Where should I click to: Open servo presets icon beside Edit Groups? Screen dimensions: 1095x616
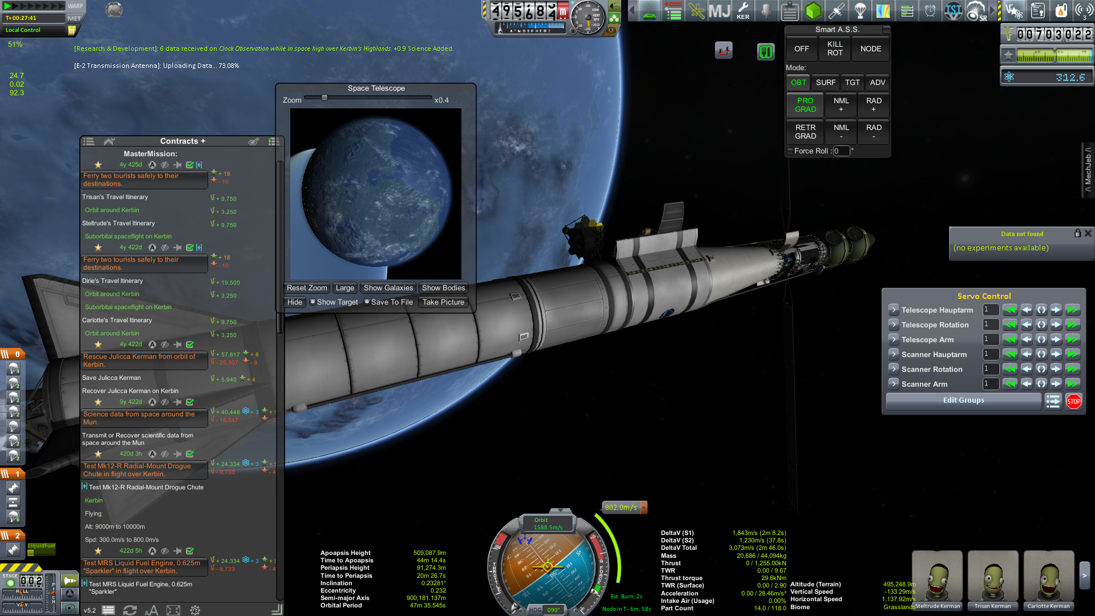(x=1053, y=402)
